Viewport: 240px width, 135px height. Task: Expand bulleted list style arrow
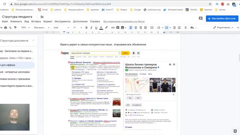170,28
